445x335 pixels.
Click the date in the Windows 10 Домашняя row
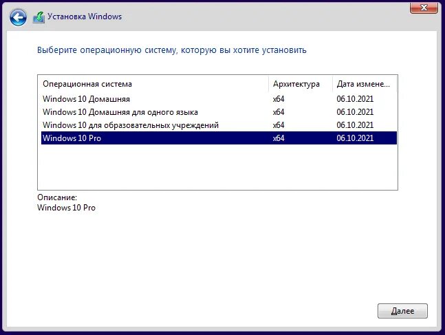[355, 99]
